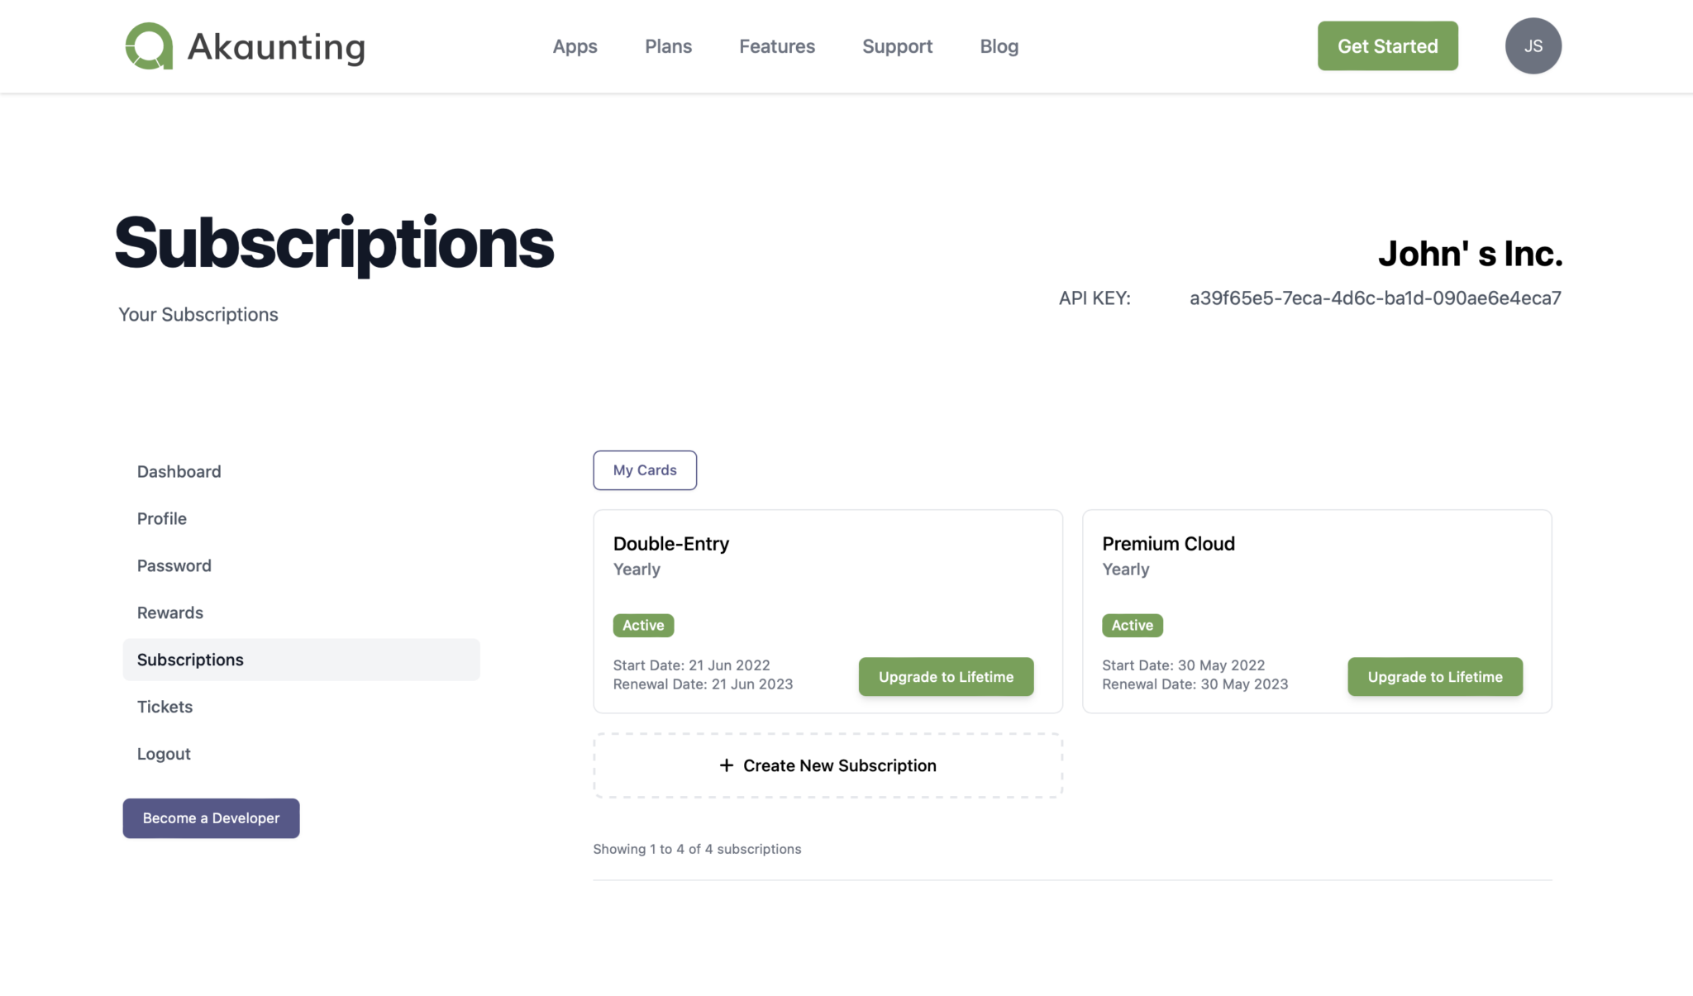This screenshot has height=996, width=1693.
Task: Select the API KEY value text
Action: (1375, 298)
